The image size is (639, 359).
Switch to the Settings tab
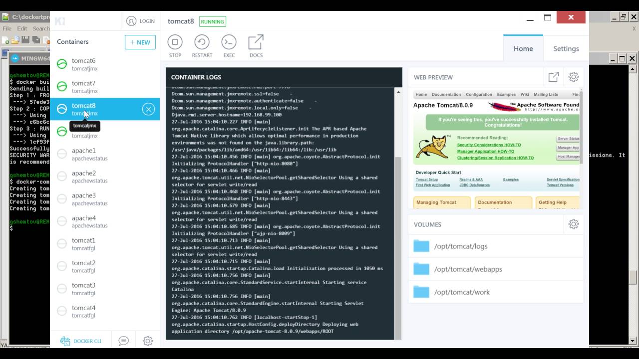tap(566, 48)
